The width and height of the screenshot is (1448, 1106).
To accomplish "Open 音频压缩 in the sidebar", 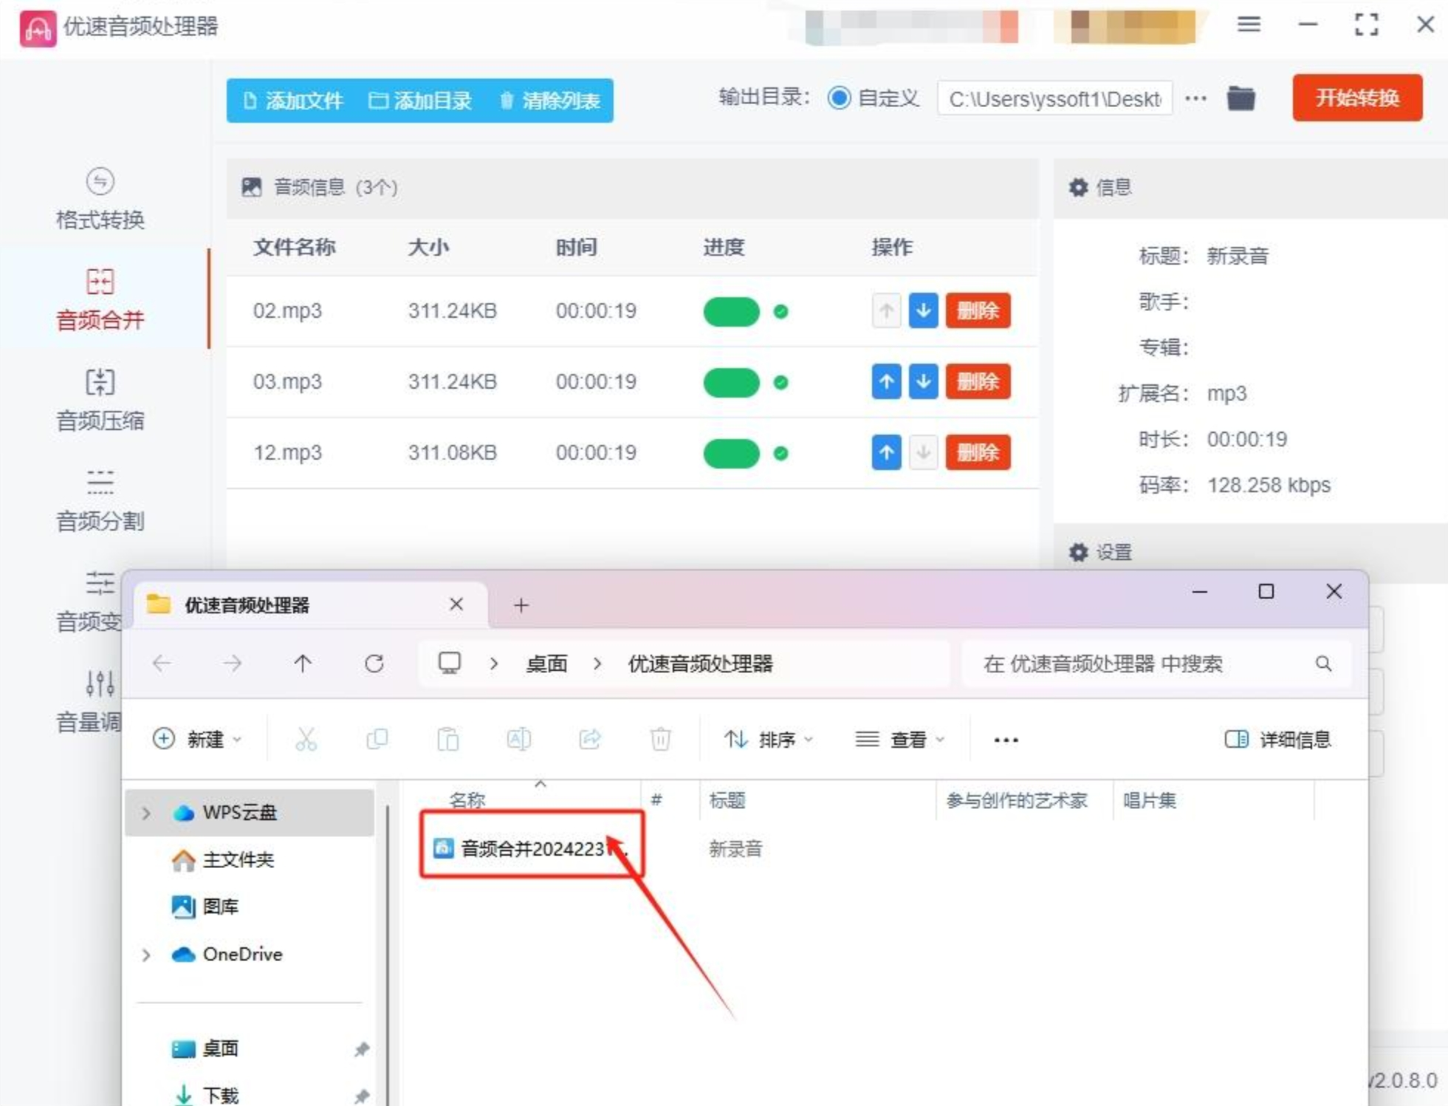I will coord(100,400).
